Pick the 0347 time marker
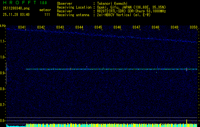Image resolution: width=200 pixels, height=127 pixels. [136, 28]
